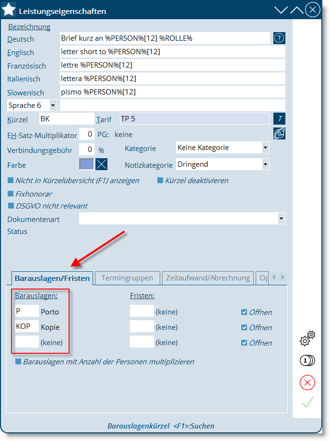Screen dimensions: 330x441
Task: Cancel with the red X circle icon
Action: 307,383
